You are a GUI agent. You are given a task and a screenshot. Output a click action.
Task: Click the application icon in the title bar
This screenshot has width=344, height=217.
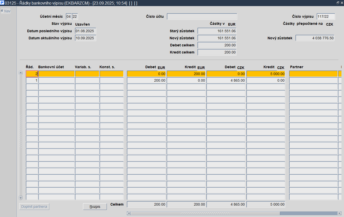click(2, 3)
